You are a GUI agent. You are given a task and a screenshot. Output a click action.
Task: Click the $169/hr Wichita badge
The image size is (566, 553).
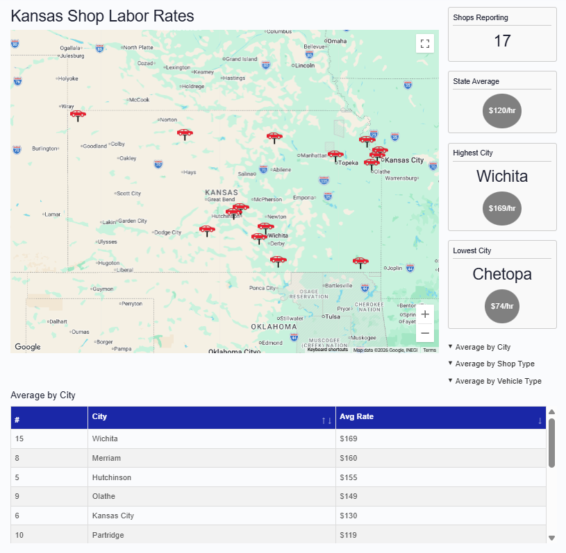coord(502,208)
